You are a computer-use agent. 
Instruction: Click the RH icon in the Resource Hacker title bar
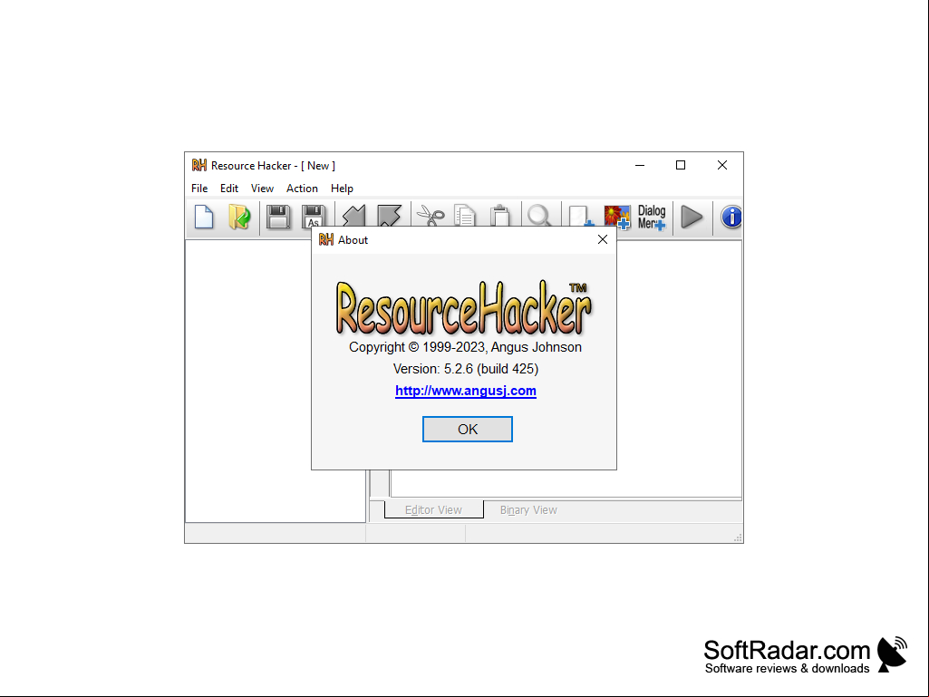tap(199, 165)
